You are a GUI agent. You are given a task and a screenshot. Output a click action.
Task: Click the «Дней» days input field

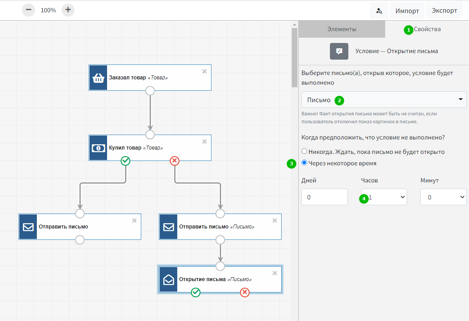325,197
